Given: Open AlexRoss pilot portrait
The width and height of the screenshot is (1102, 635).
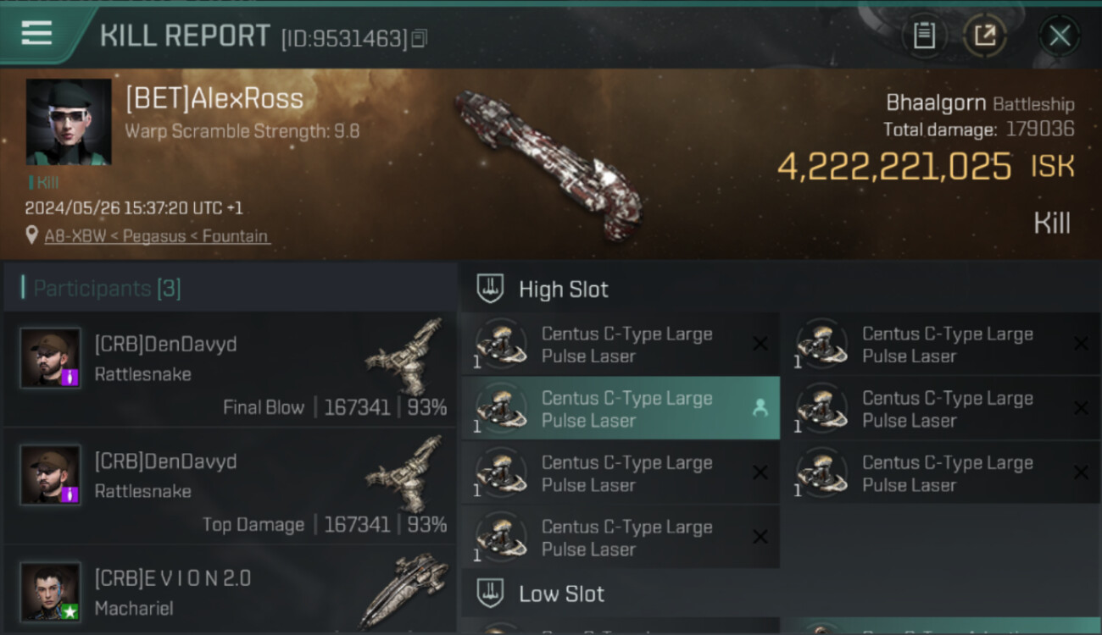Looking at the screenshot, I should (69, 122).
